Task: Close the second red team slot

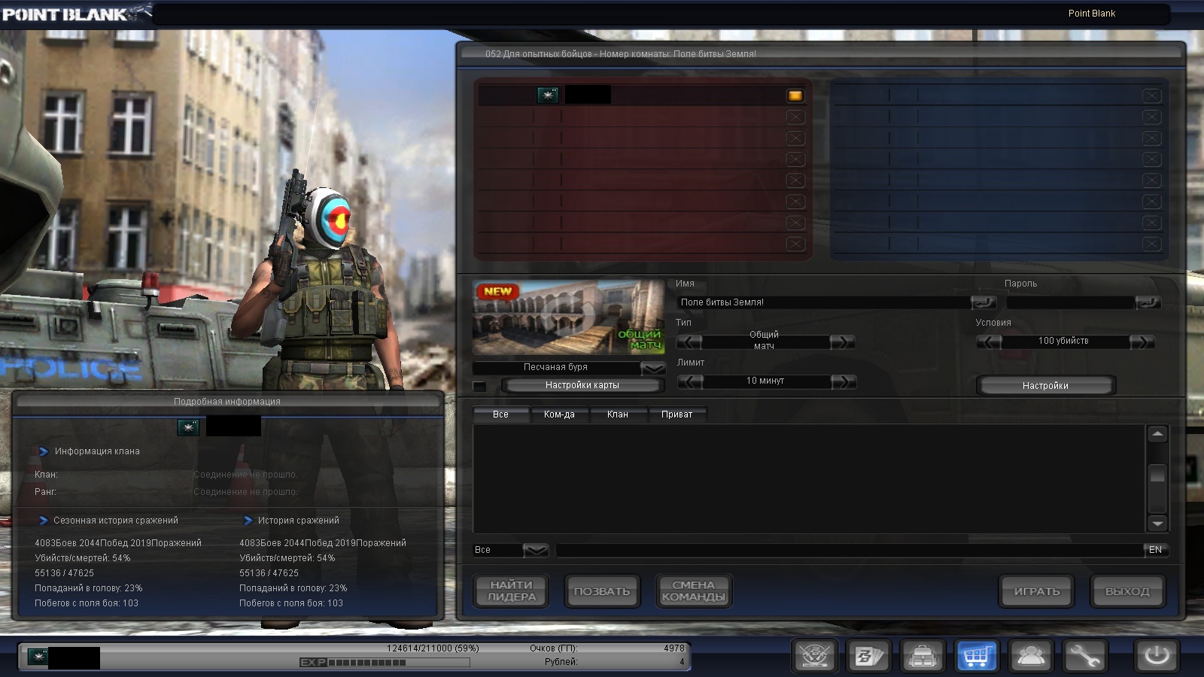Action: pos(795,117)
